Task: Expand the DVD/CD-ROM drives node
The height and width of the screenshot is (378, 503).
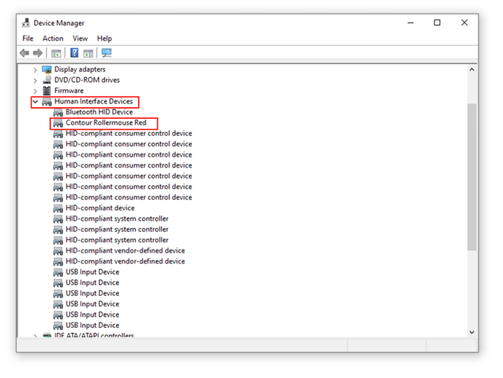Action: point(35,80)
